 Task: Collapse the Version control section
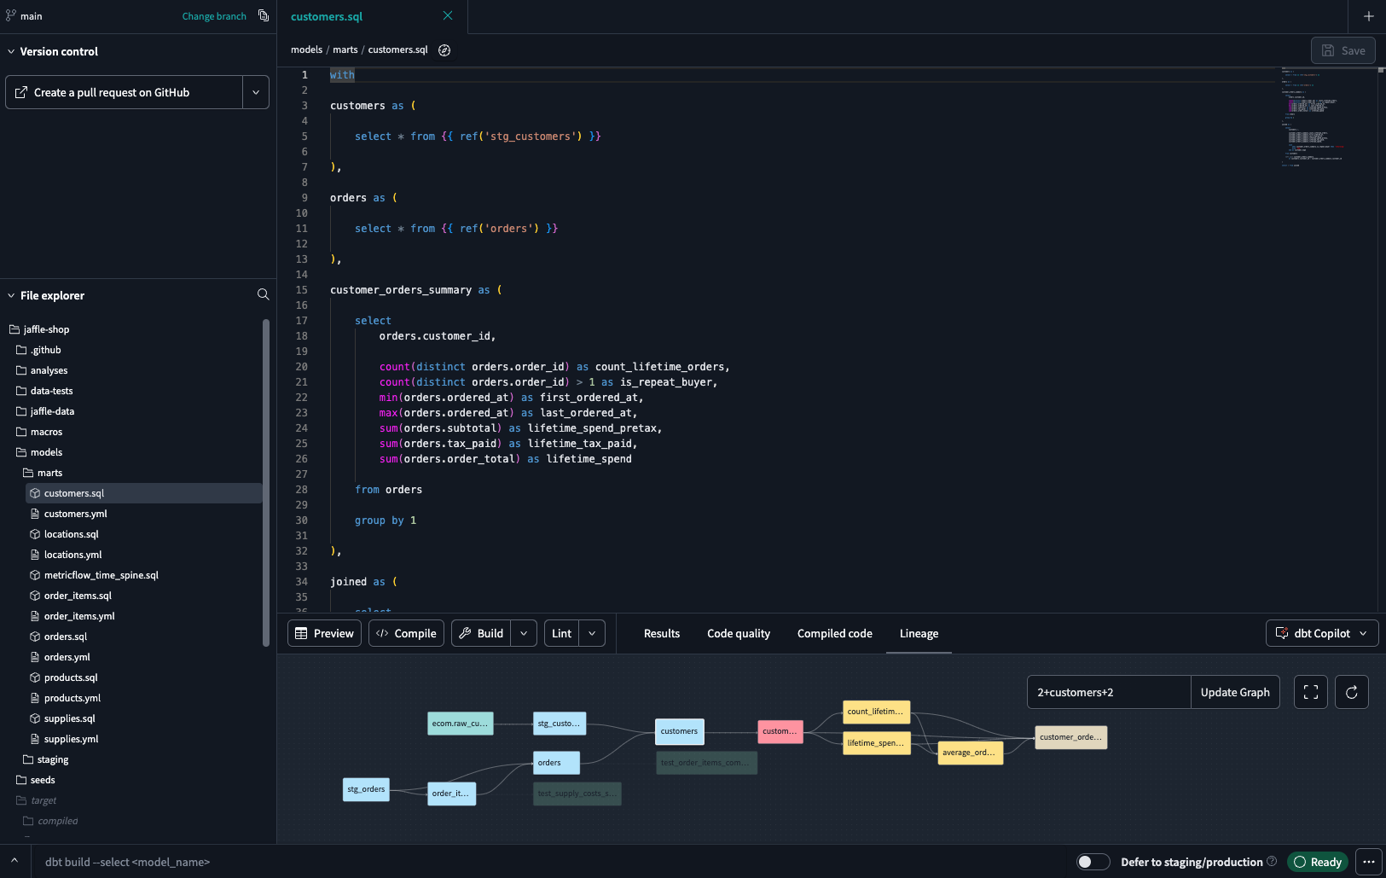11,51
